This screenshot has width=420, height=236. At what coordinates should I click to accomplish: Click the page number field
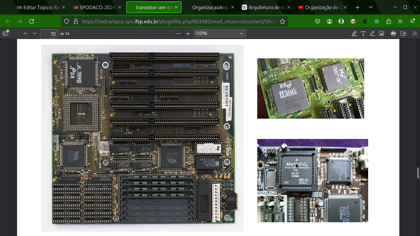pos(49,33)
